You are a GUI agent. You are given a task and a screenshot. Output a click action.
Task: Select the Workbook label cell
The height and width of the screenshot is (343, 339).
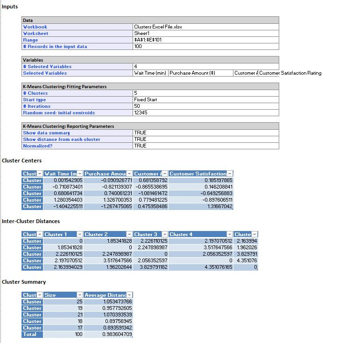(x=77, y=27)
